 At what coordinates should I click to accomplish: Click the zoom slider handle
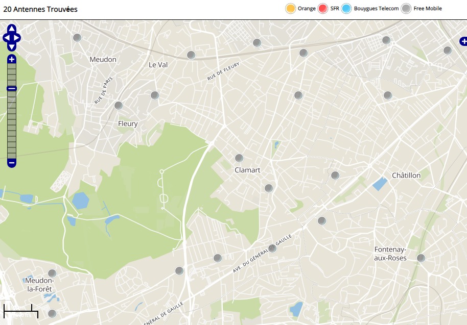pyautogui.click(x=12, y=89)
